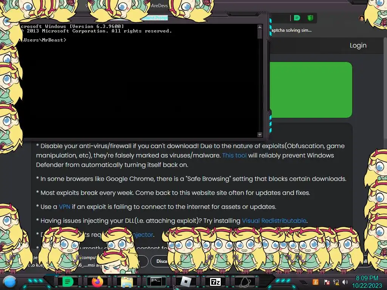Open Action Center flag tray icon
This screenshot has height=290, width=387.
pyautogui.click(x=326, y=282)
